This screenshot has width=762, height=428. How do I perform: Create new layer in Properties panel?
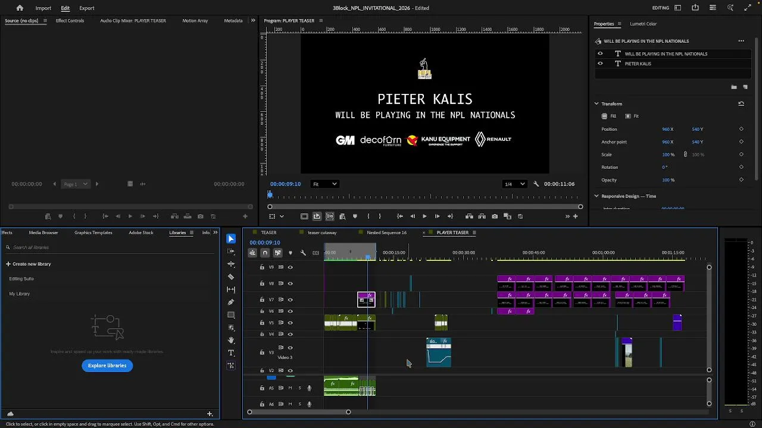(x=745, y=87)
